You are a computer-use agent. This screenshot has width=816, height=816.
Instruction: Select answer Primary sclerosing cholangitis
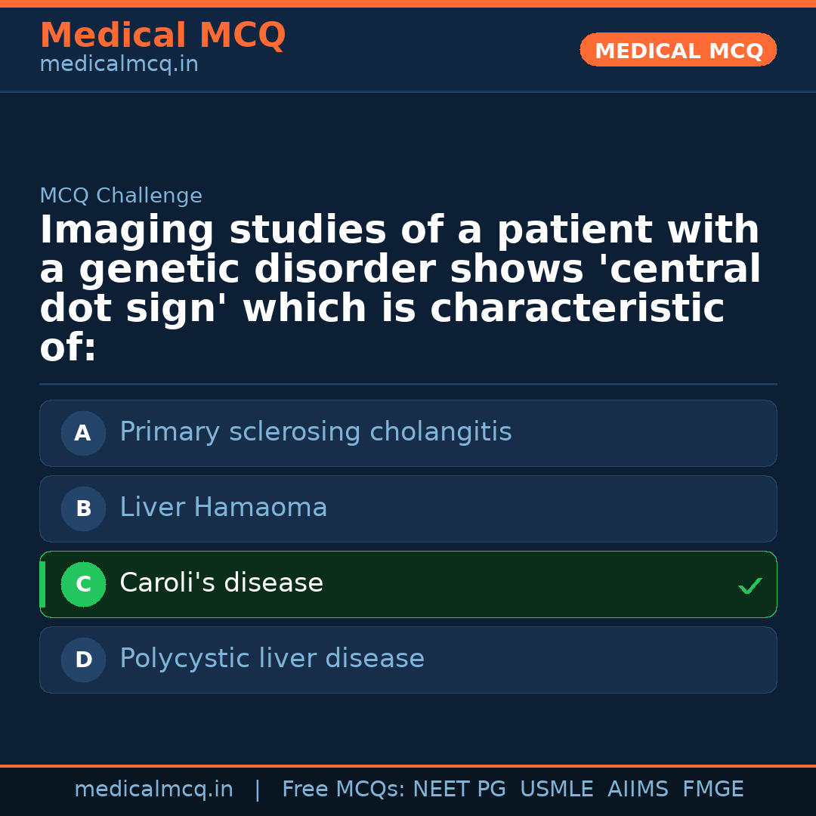pyautogui.click(x=315, y=432)
